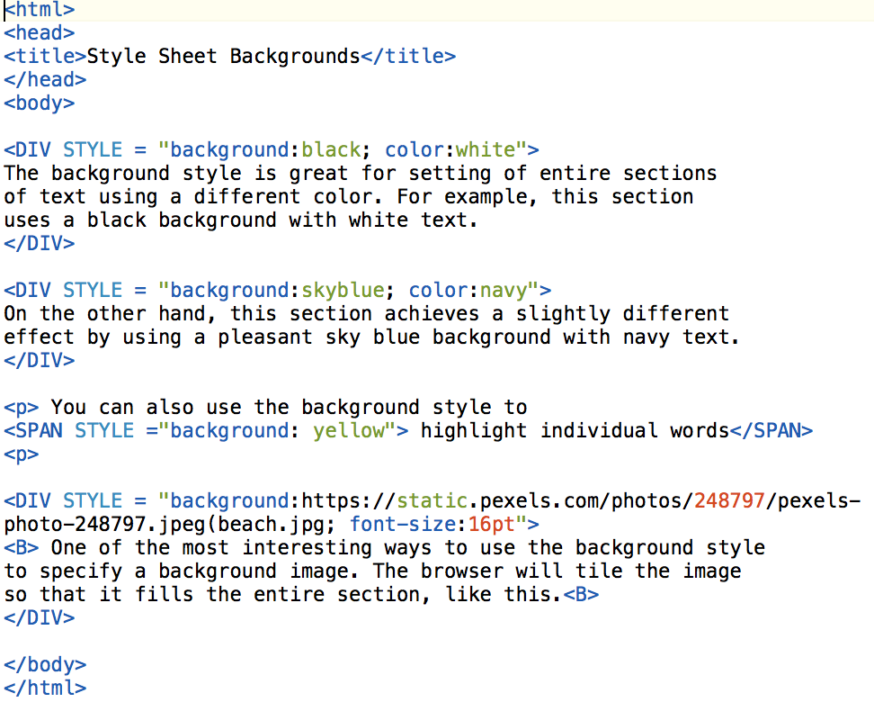Click the closing </body> tag
Viewport: 874px width, 720px height.
[x=45, y=665]
